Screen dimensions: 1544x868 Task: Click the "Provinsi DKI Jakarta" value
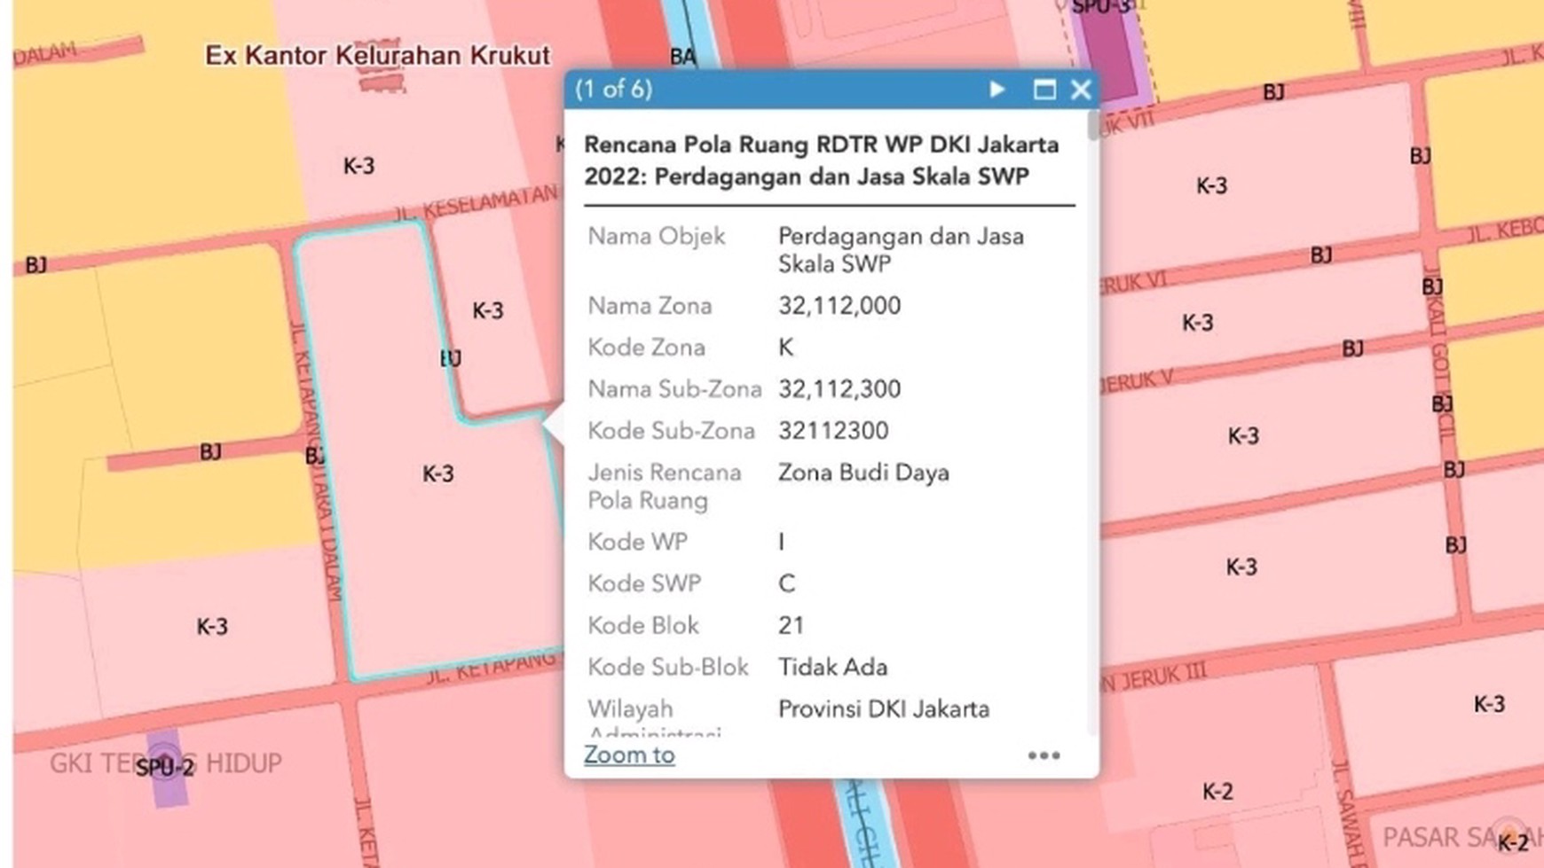(x=884, y=709)
